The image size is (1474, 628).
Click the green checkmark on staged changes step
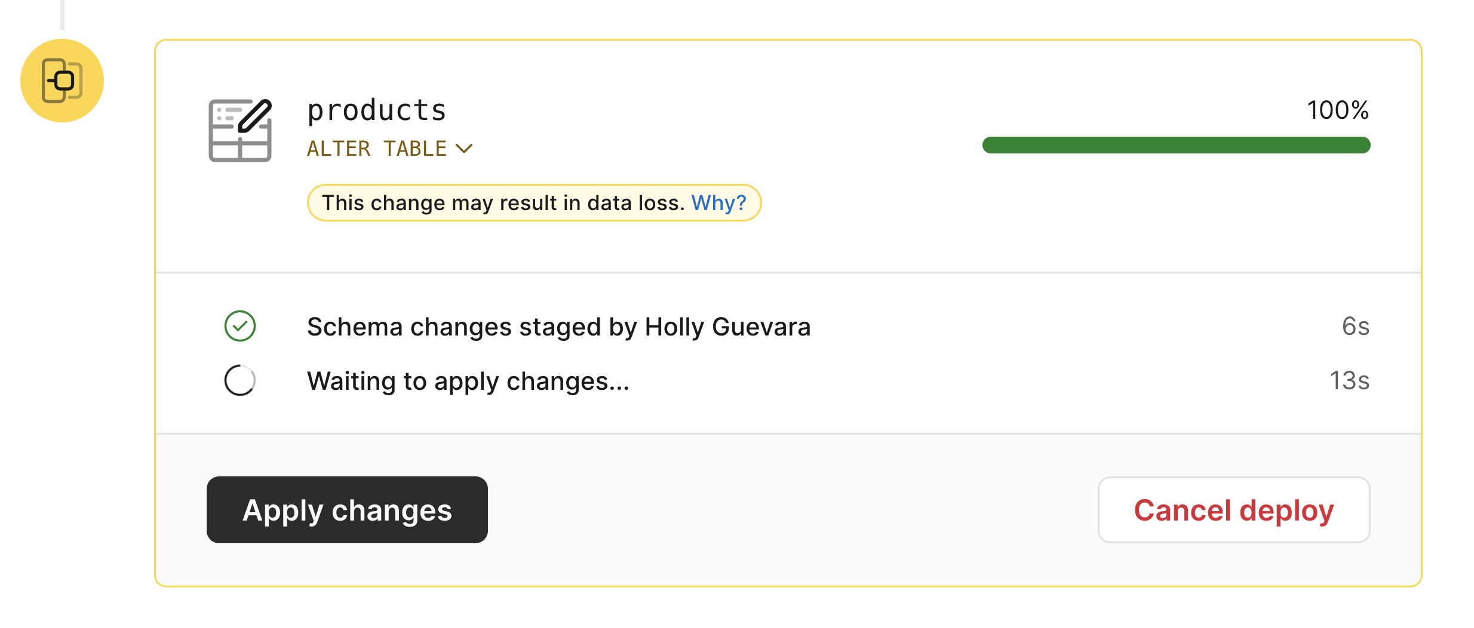point(240,327)
